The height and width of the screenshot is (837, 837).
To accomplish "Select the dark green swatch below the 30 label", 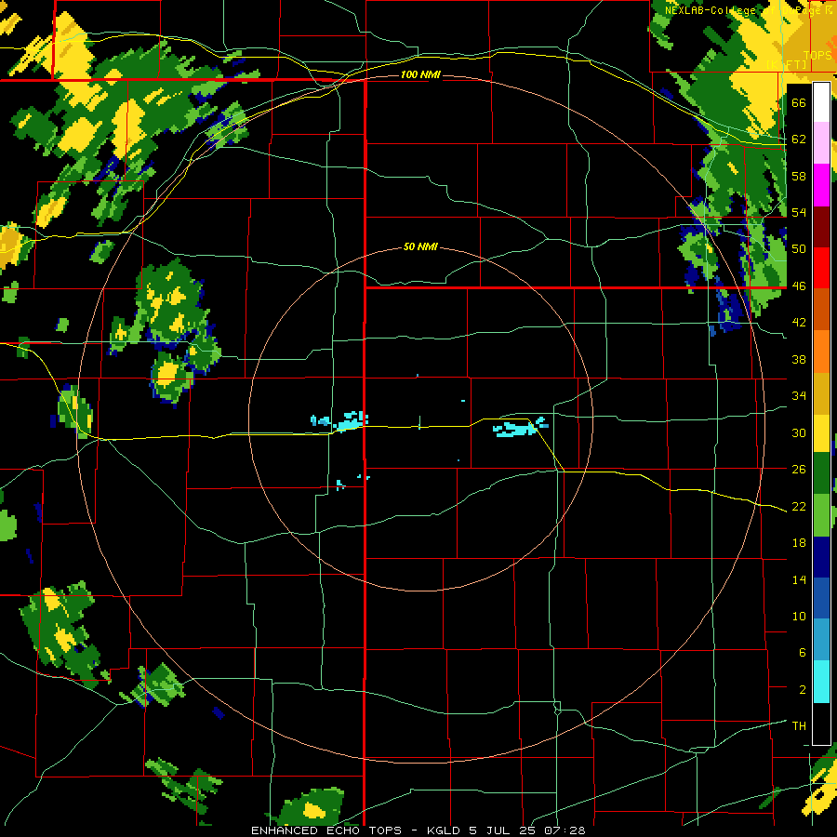I will pyautogui.click(x=821, y=473).
